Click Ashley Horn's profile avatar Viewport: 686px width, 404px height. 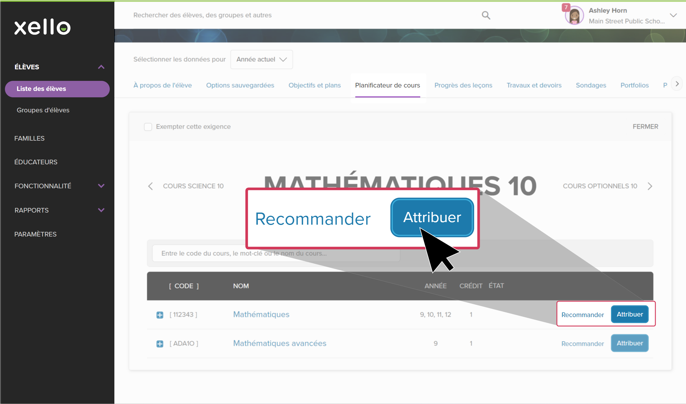tap(574, 16)
